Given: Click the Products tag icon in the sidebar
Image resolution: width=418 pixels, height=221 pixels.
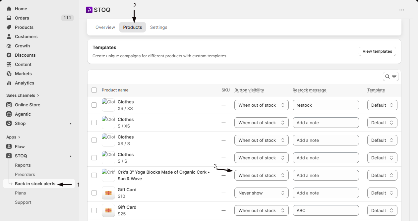Looking at the screenshot, I should pos(9,27).
